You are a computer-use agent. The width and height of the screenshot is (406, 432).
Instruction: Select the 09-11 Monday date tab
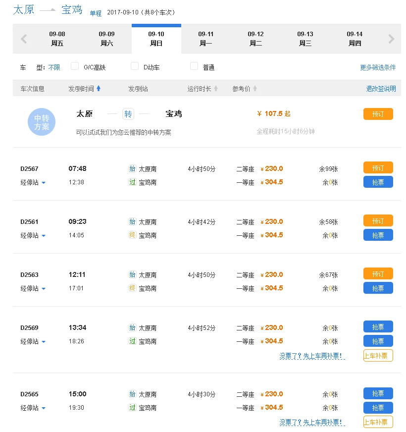tap(206, 39)
